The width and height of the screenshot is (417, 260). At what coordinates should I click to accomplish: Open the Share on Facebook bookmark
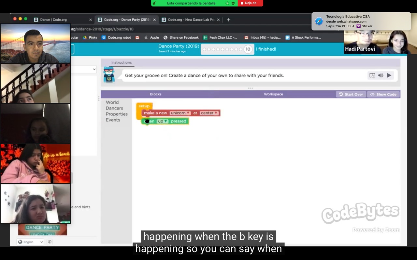(181, 37)
